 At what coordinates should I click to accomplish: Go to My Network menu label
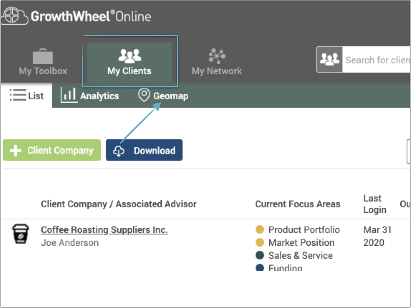[217, 71]
